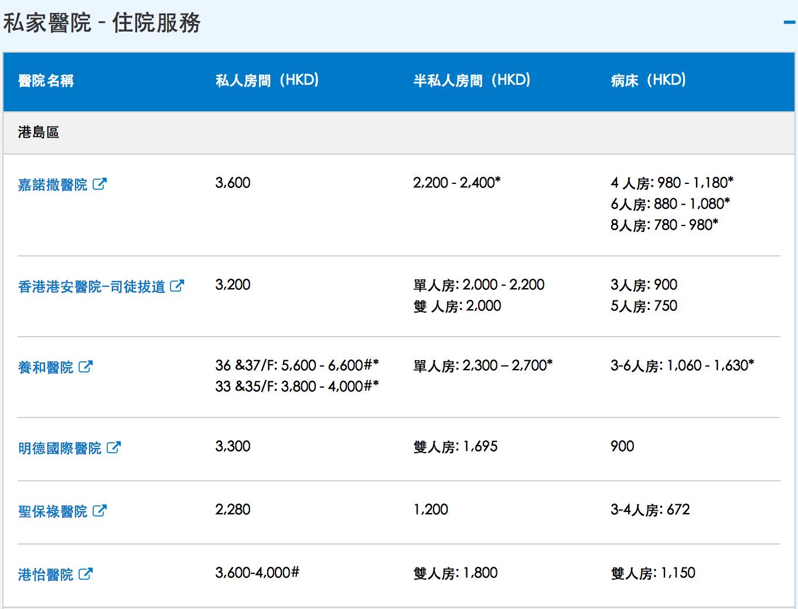
Task: Click the 單人房: 2,300 – 2,700* entry
Action: [x=483, y=366]
